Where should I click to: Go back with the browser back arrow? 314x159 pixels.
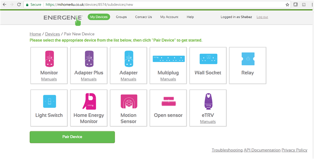4,4
